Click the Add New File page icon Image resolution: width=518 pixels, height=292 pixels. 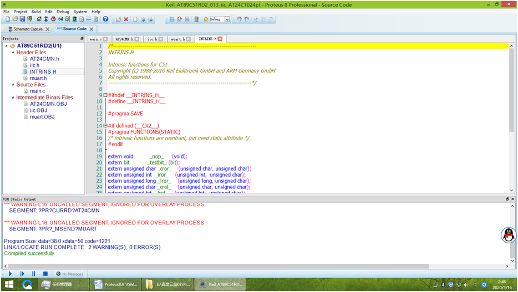[x=135, y=19]
